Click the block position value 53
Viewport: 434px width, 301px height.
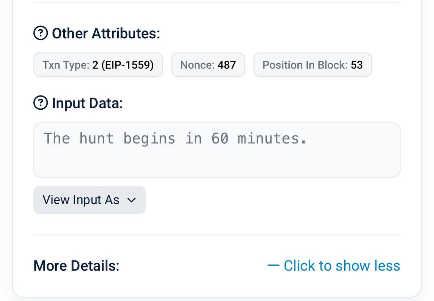click(357, 65)
